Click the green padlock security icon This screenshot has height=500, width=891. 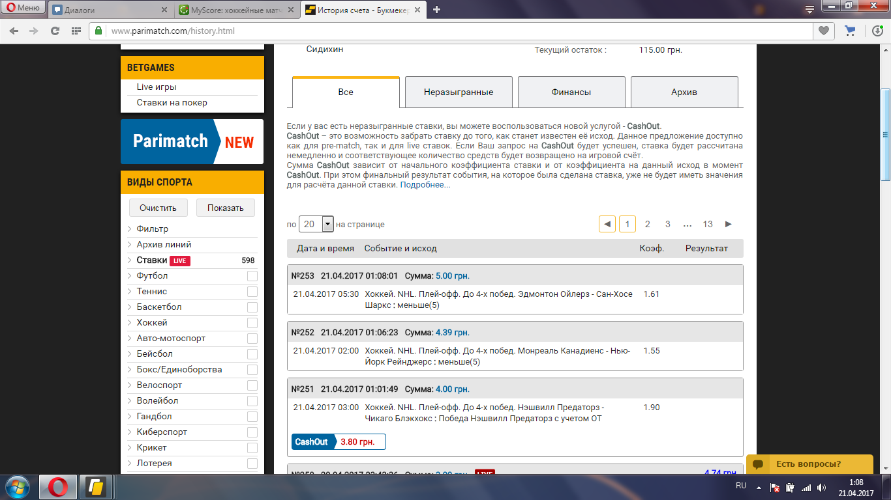coord(98,31)
